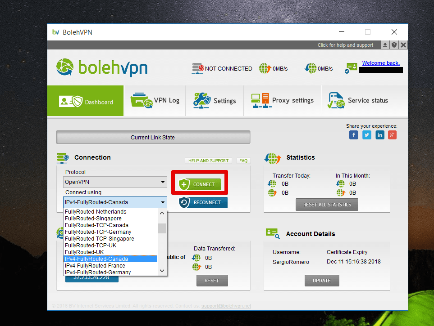Share on LinkedIn
434x326 pixels.
point(380,135)
